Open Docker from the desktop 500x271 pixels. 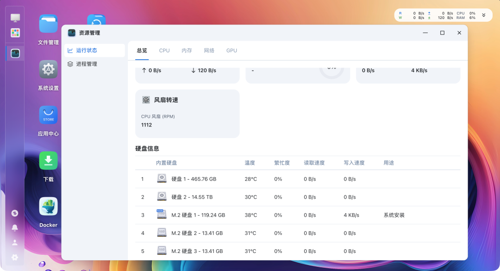pyautogui.click(x=48, y=206)
